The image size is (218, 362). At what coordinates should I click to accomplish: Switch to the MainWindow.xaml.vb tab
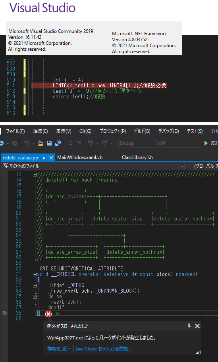[x=80, y=157]
